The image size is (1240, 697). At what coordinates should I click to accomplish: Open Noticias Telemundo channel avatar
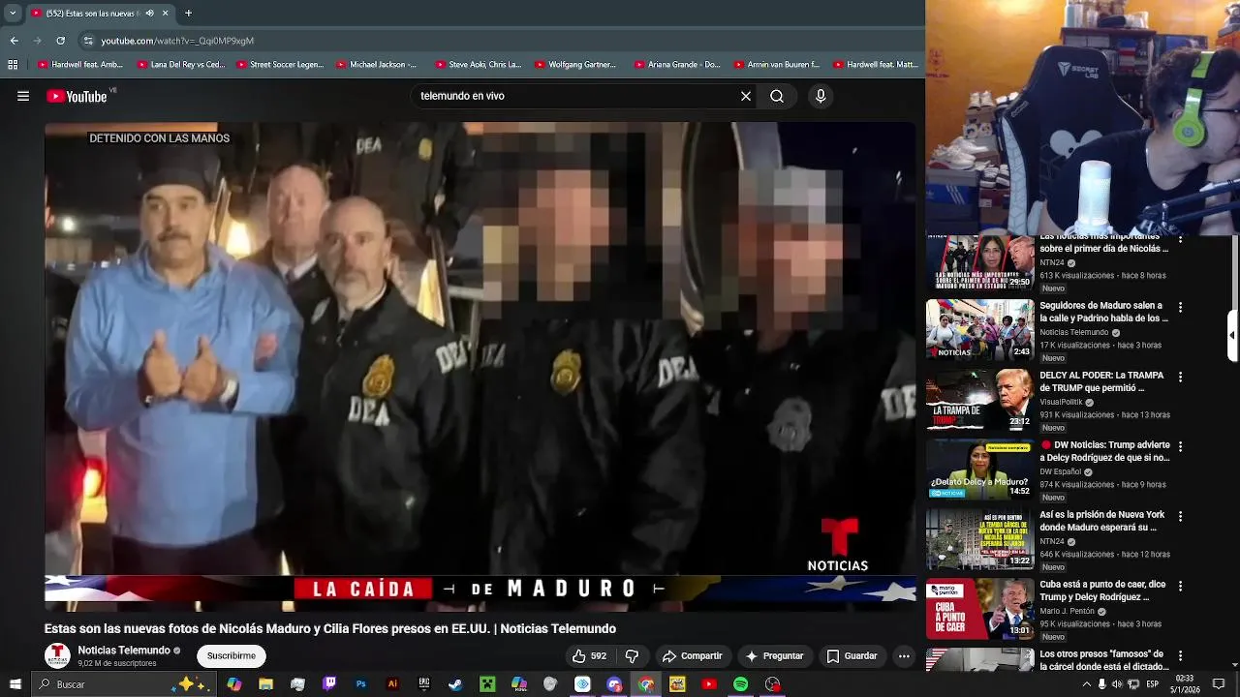pos(57,656)
